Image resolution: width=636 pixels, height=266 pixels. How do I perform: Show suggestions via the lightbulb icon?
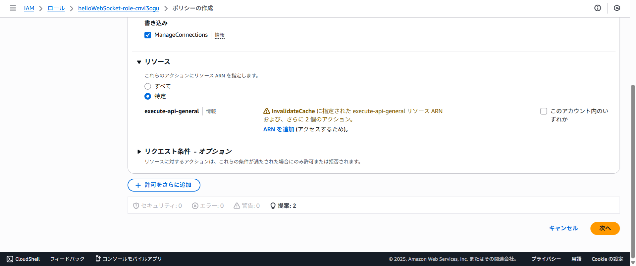pos(273,206)
